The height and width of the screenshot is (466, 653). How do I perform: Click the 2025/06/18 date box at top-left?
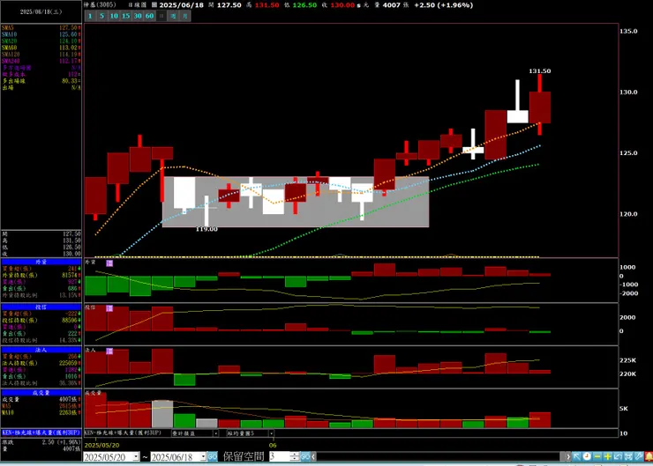41,11
